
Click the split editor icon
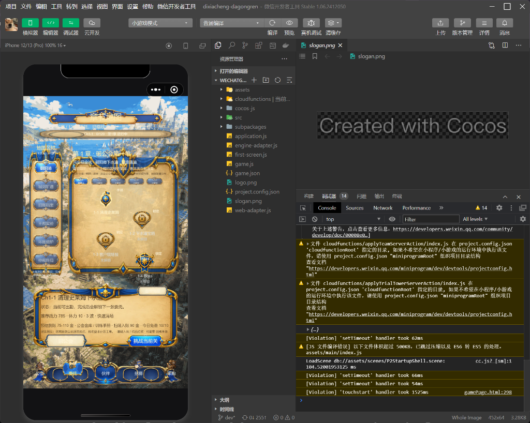tap(505, 45)
